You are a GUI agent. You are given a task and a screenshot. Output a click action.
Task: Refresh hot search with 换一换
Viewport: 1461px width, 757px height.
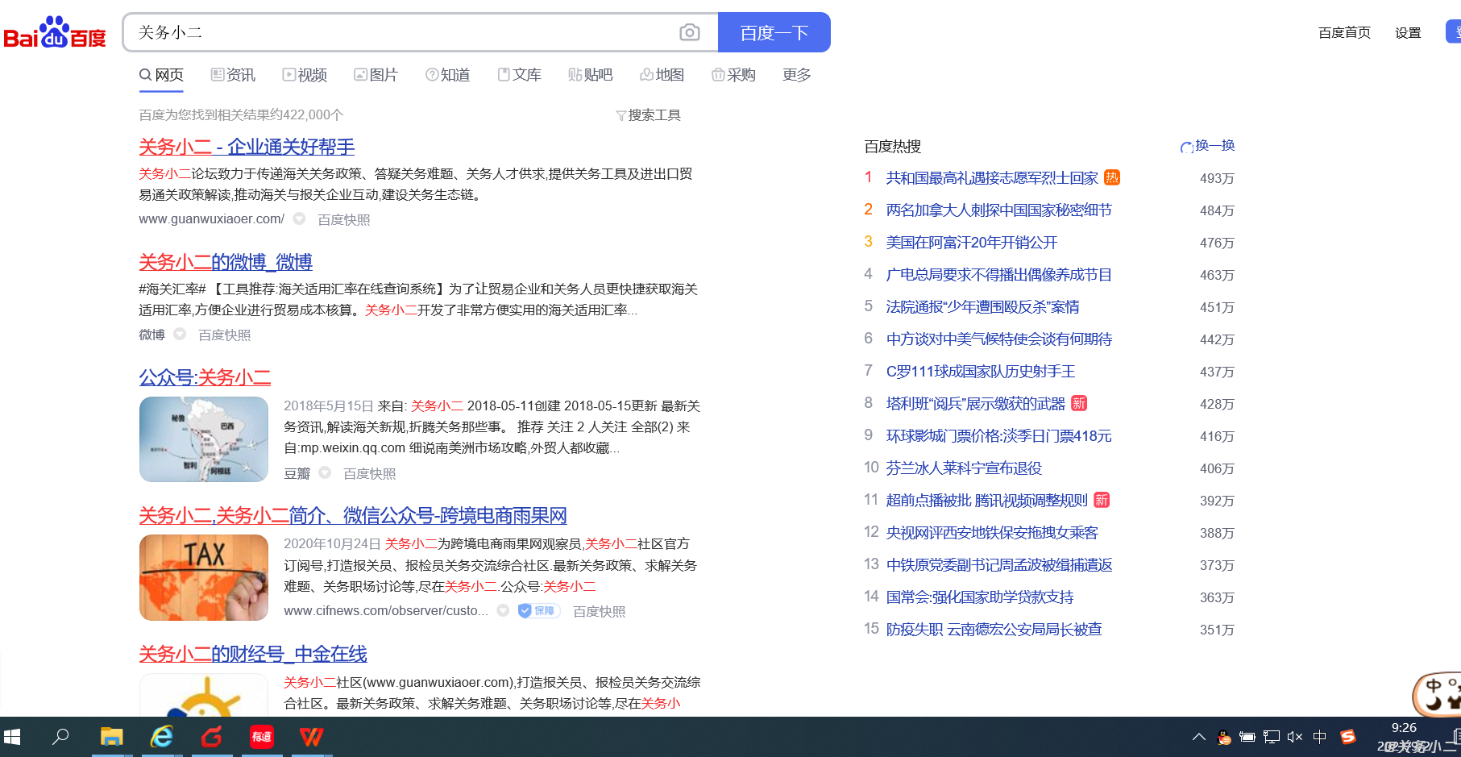[x=1208, y=146]
